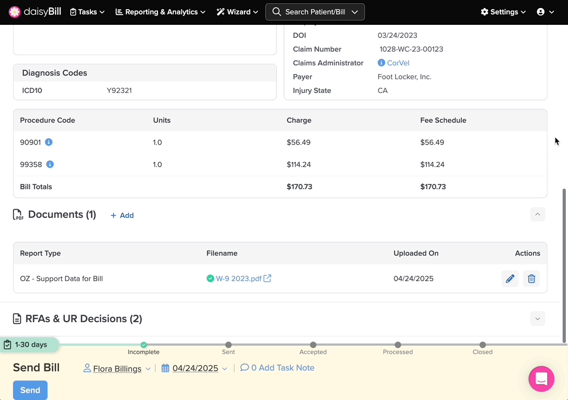The image size is (568, 400).
Task: Open the pink chat support bubble
Action: click(x=541, y=379)
